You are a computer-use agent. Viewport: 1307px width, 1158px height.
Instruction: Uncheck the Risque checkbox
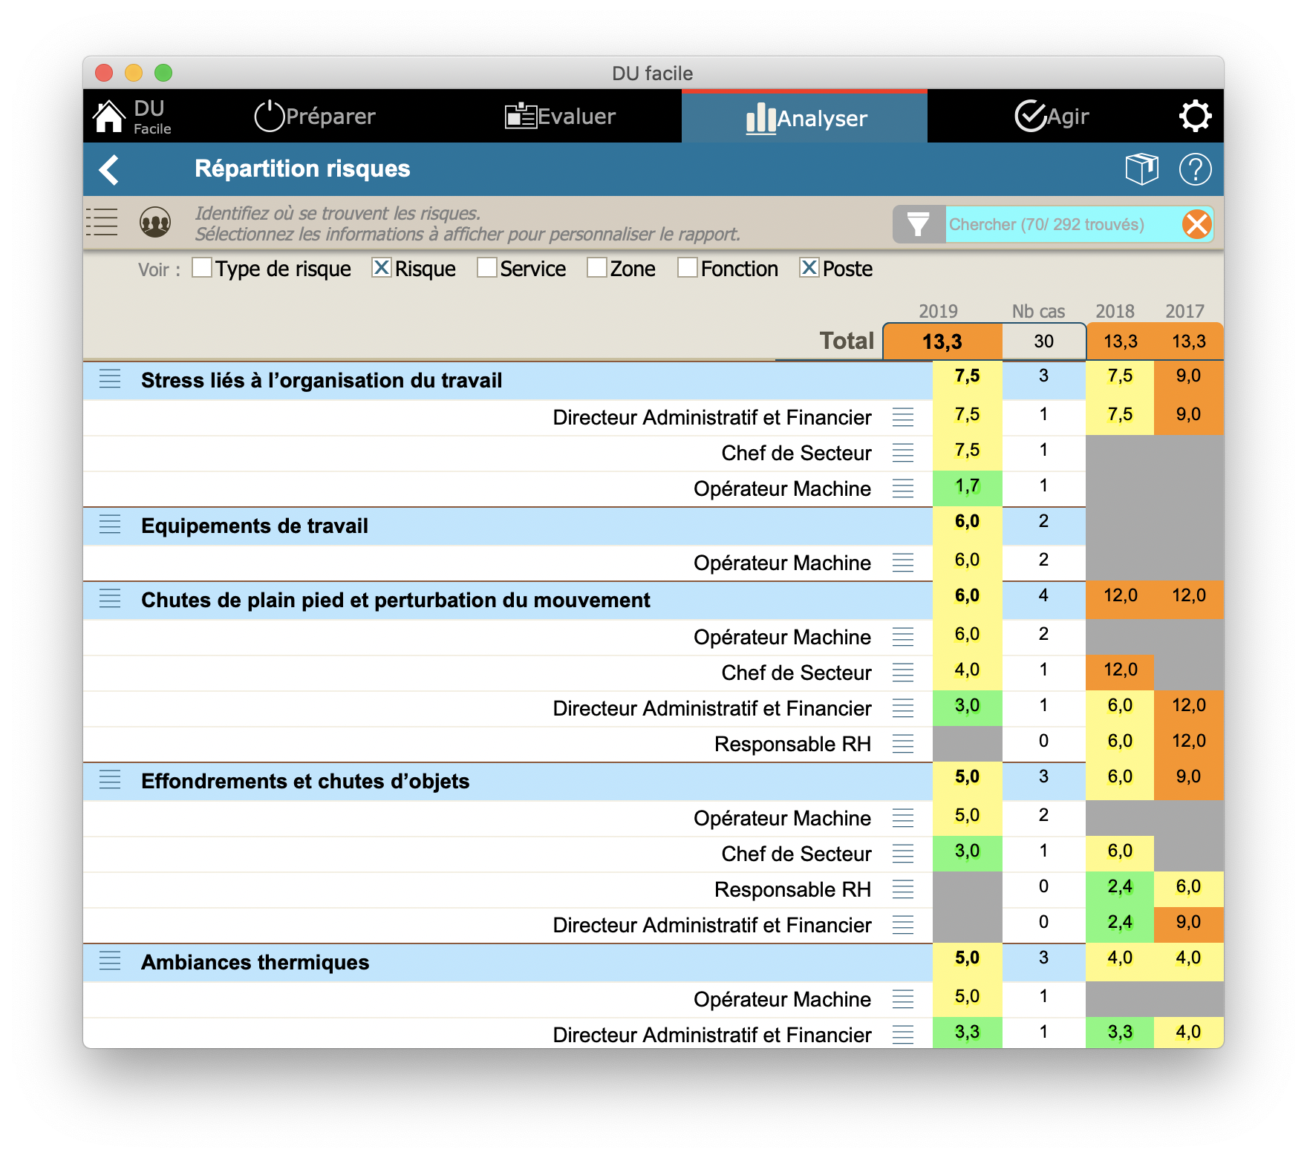tap(381, 267)
